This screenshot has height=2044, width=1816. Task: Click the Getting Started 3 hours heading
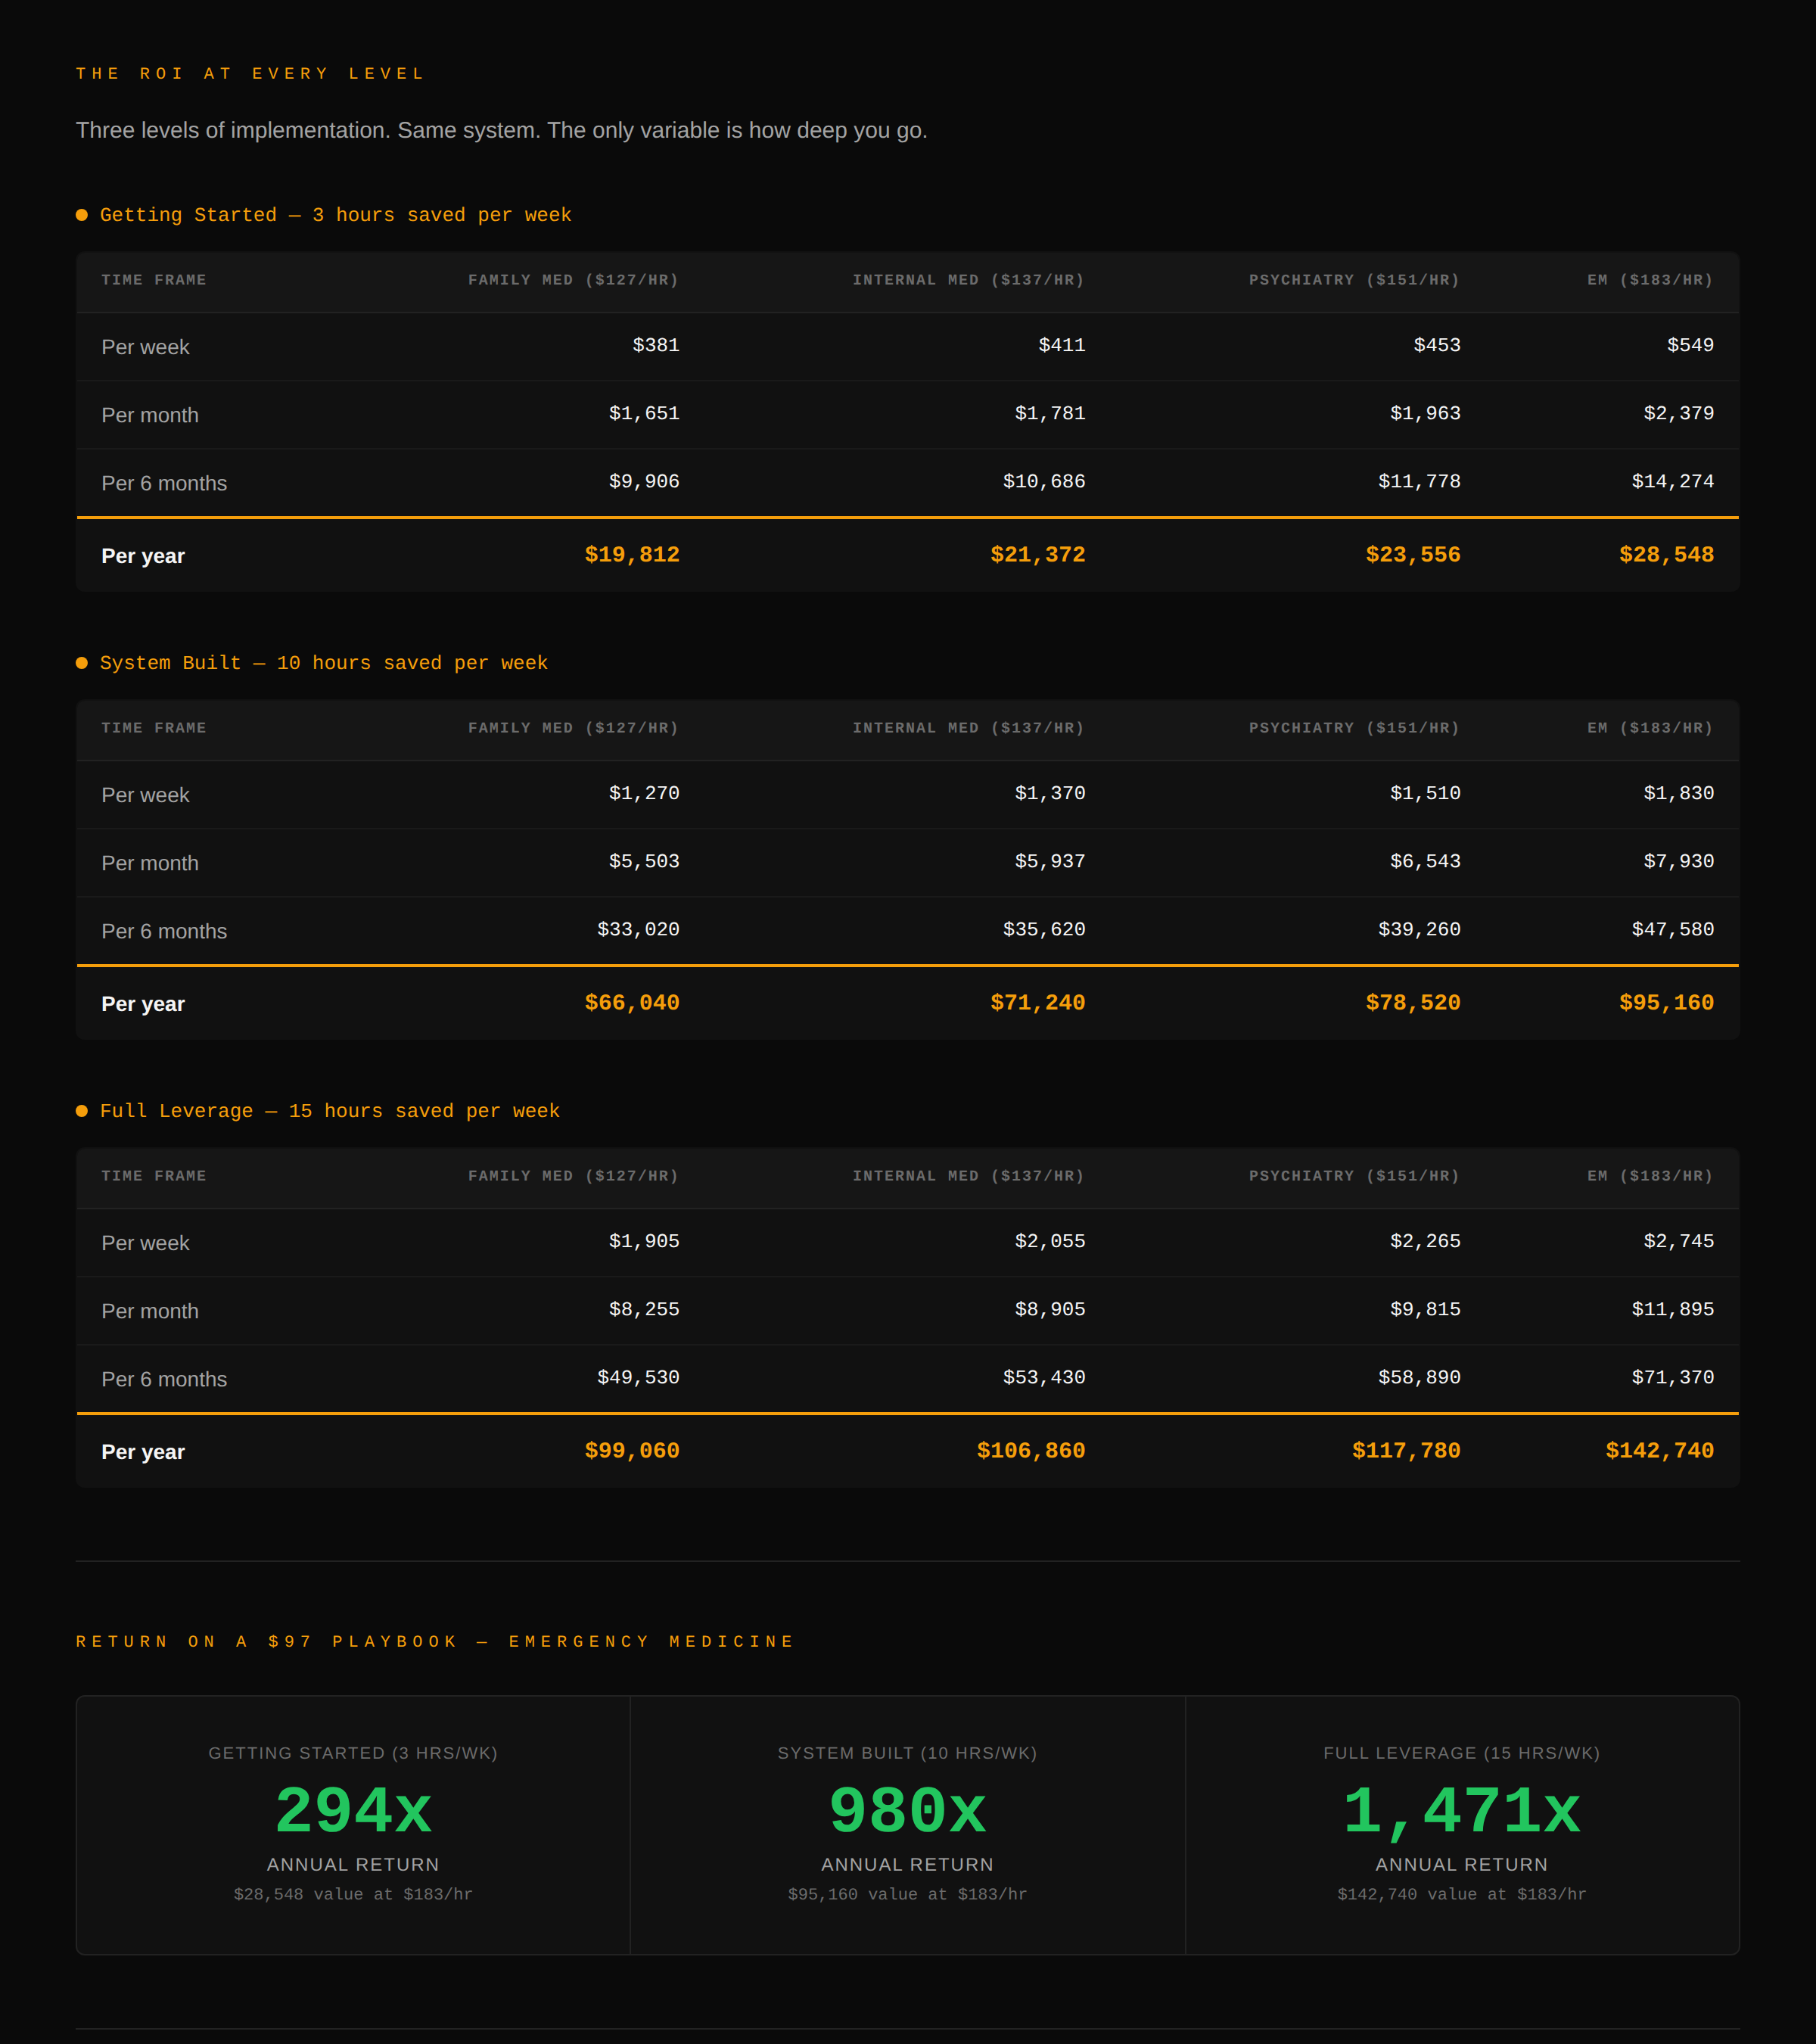(x=335, y=215)
